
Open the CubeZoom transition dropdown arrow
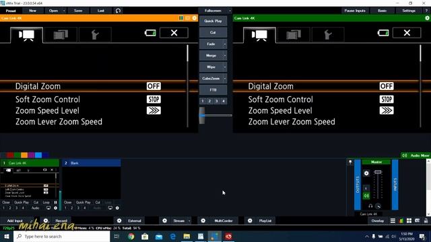pos(225,79)
